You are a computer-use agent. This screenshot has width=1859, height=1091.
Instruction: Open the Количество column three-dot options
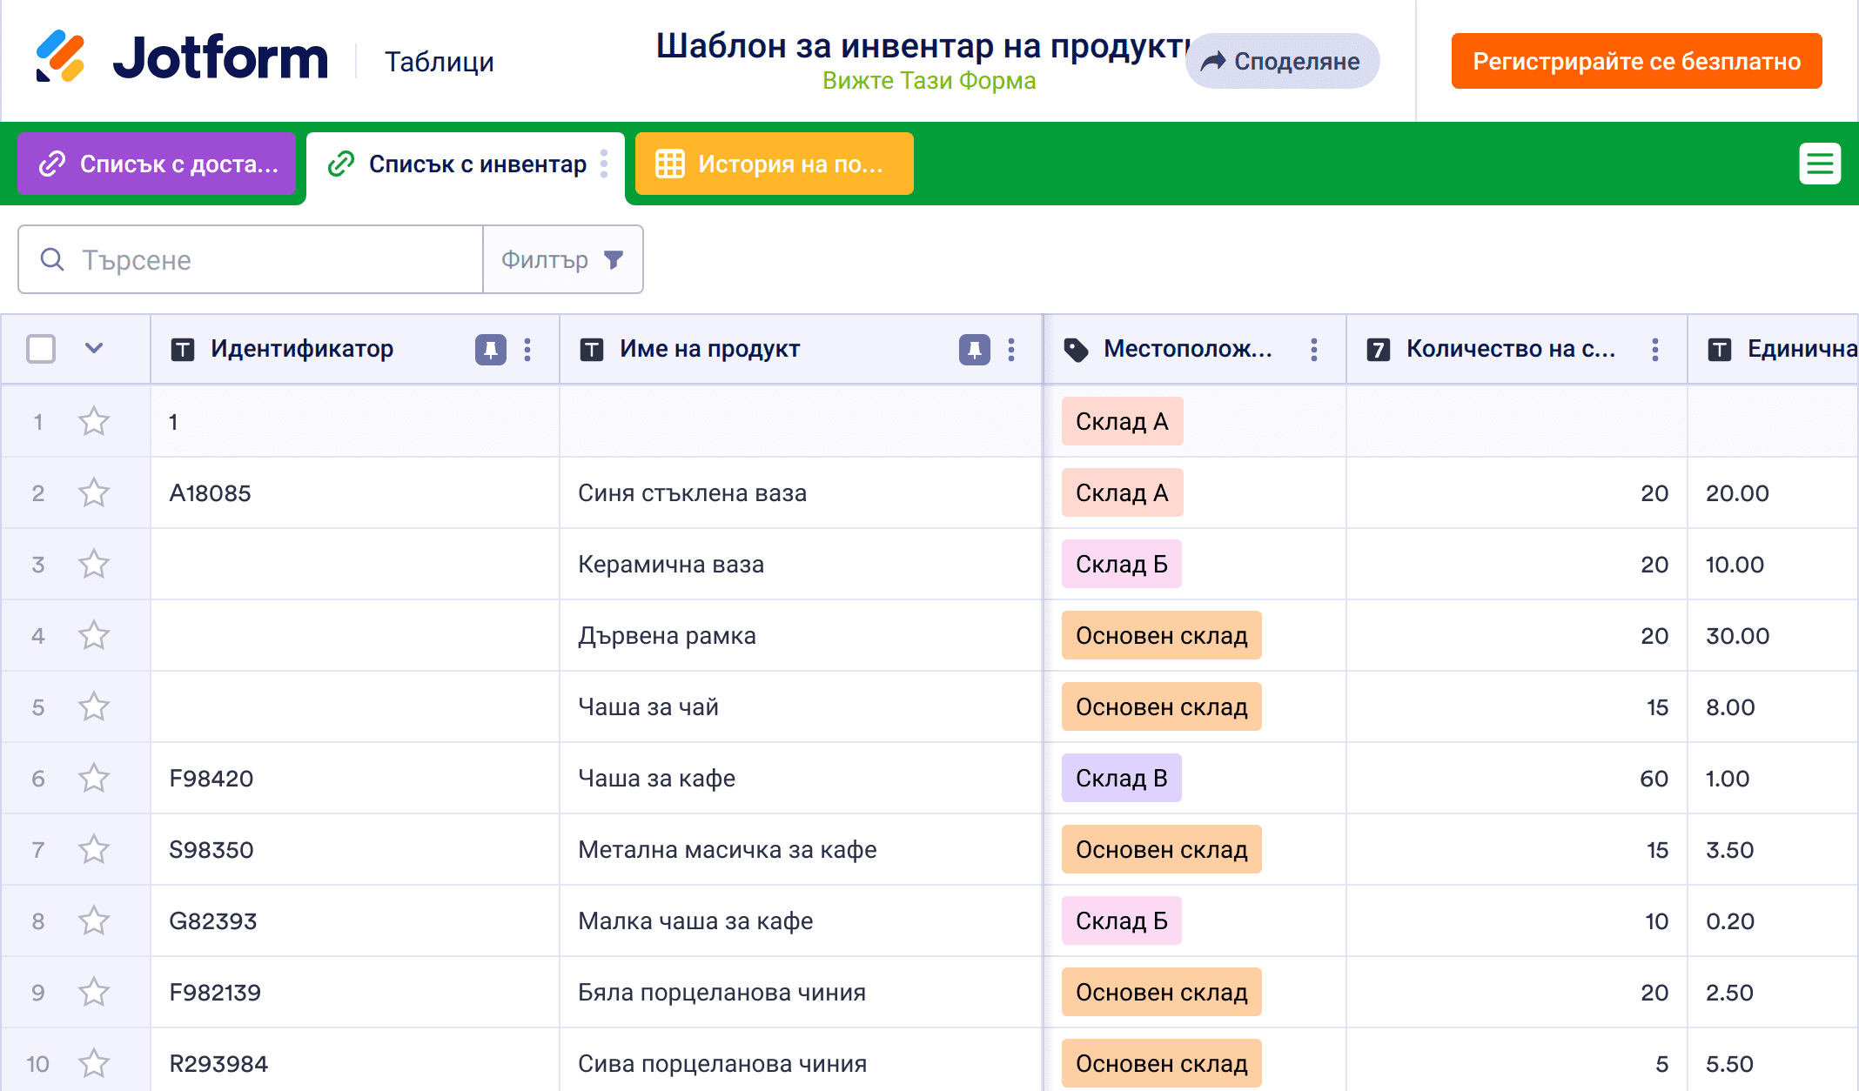point(1654,350)
